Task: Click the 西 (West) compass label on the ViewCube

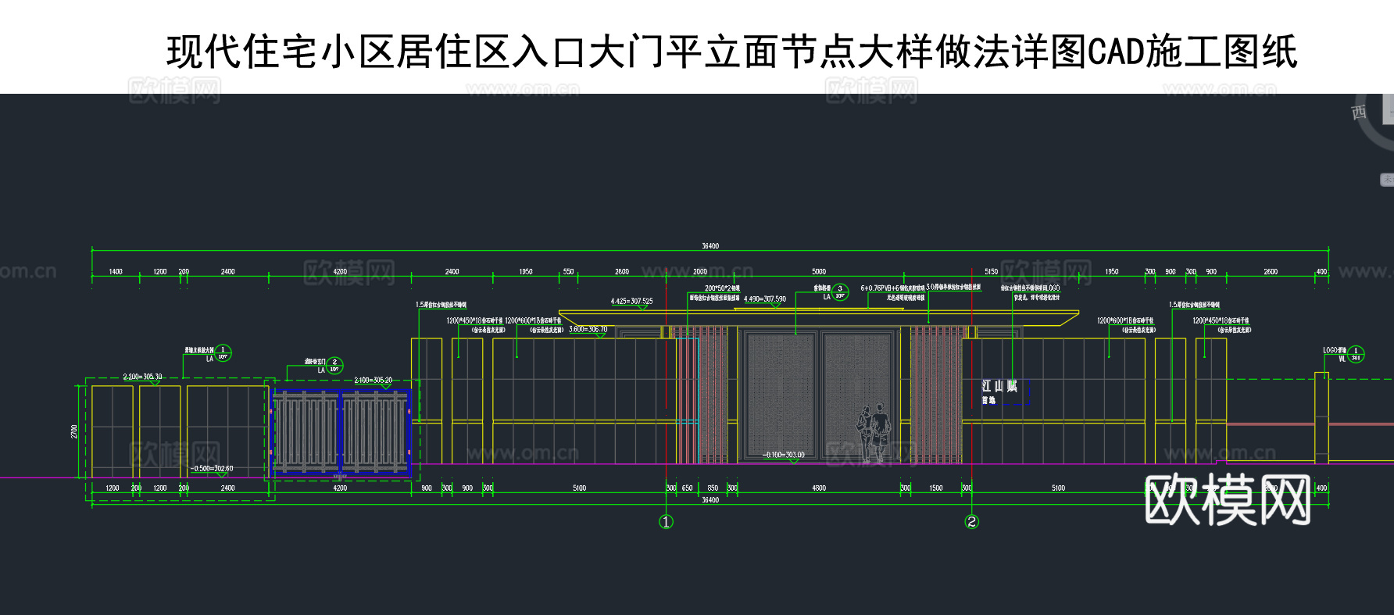Action: (x=1359, y=113)
